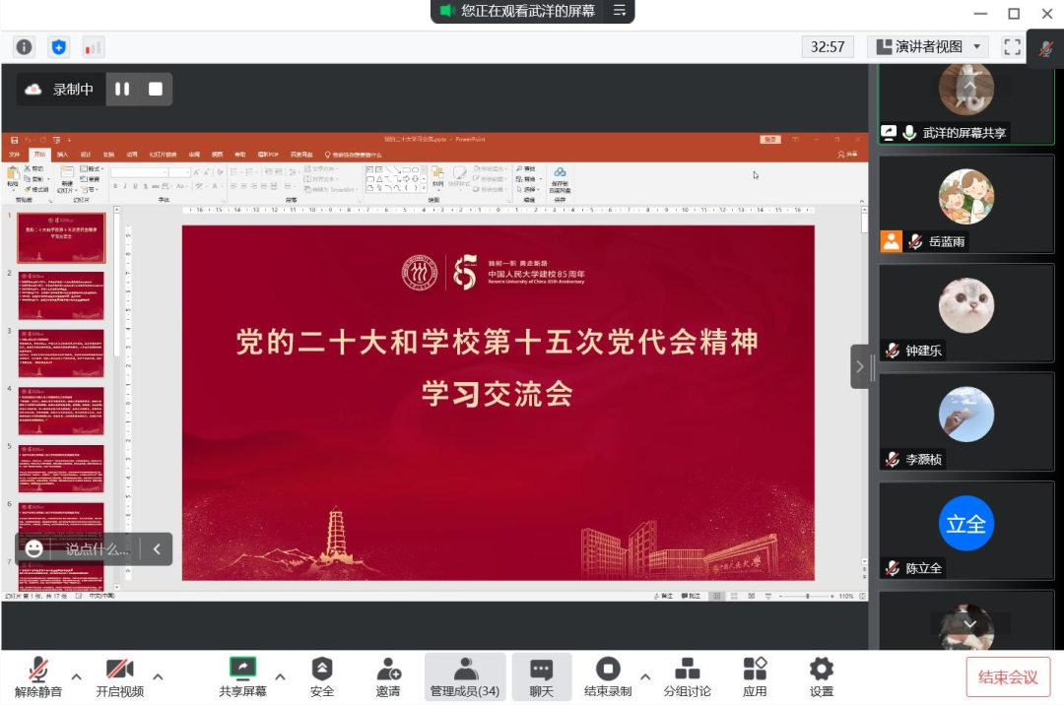
Task: Open Breakout Rooms (分组讨论)
Action: click(687, 676)
